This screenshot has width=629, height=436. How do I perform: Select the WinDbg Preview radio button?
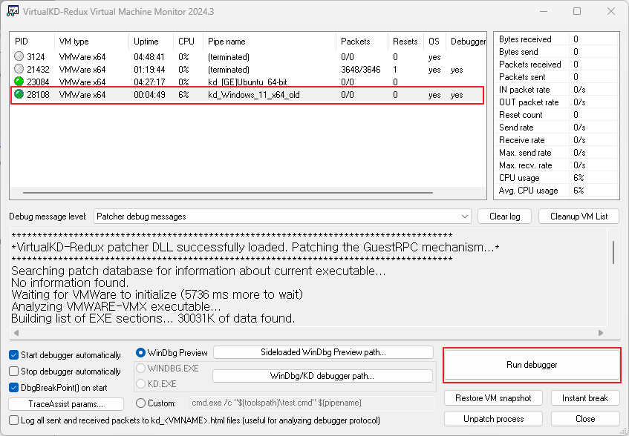point(140,353)
